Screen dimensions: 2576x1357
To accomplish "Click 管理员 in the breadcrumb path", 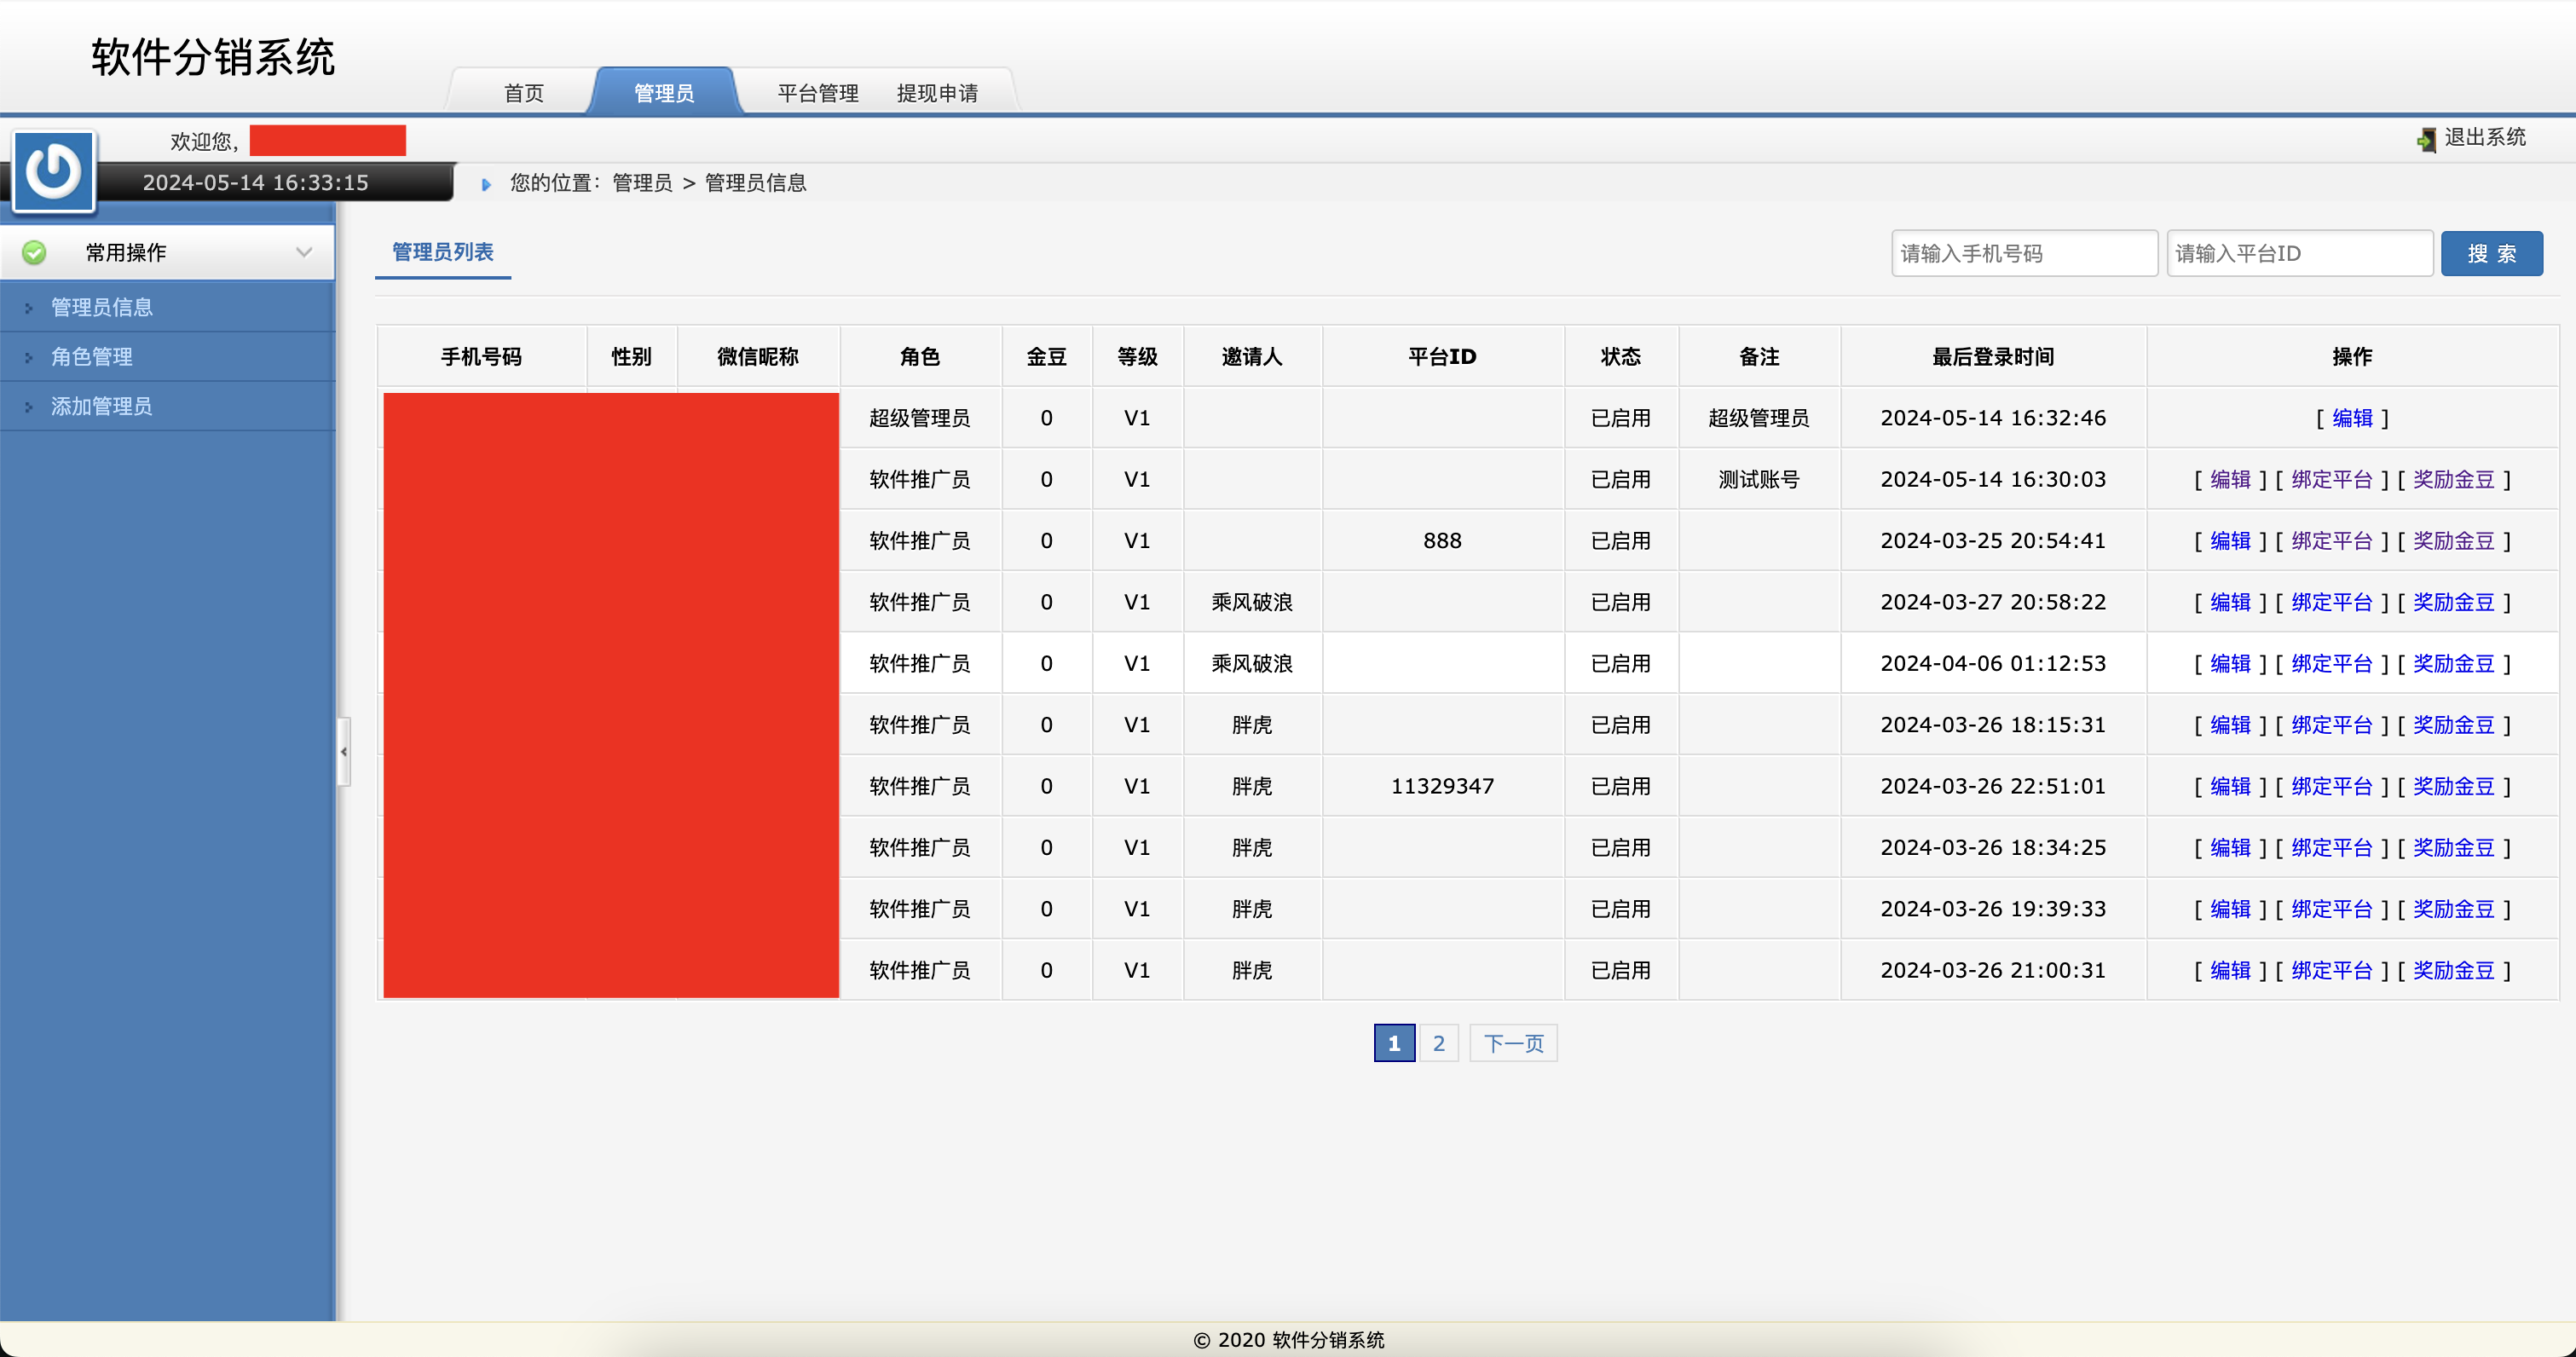I will click(x=642, y=183).
